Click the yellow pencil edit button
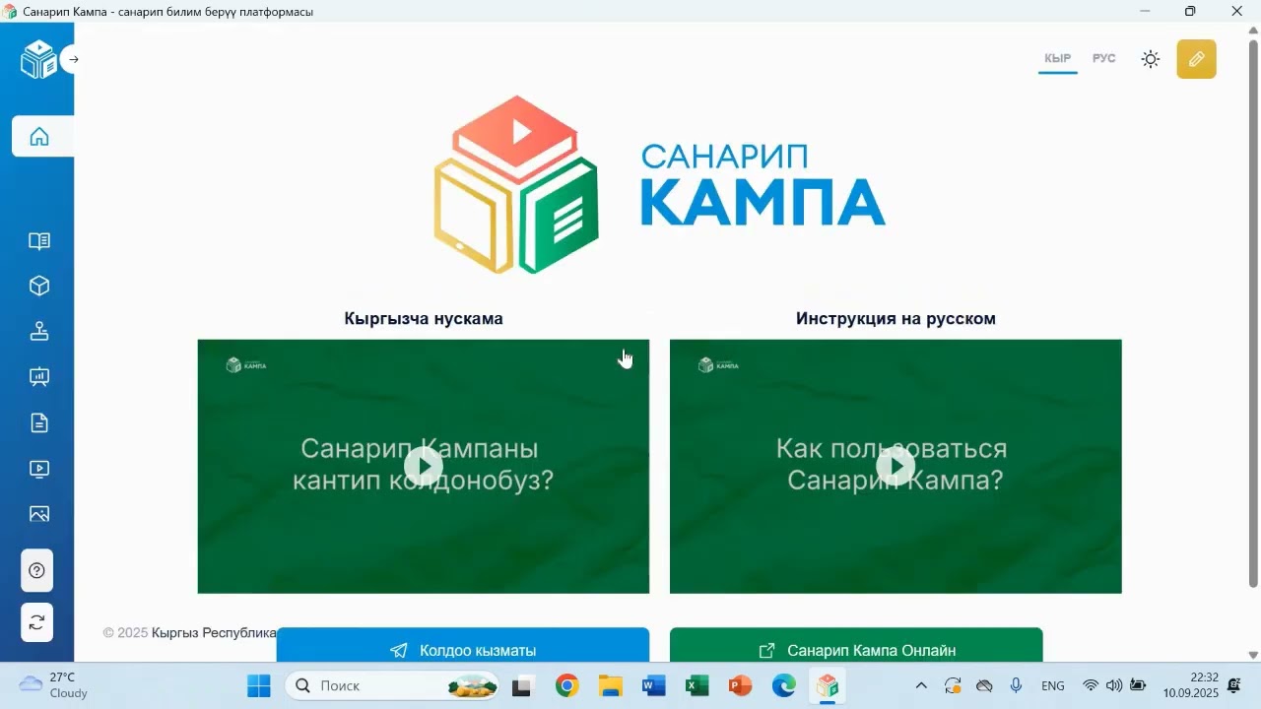The height and width of the screenshot is (709, 1261). [x=1197, y=59]
